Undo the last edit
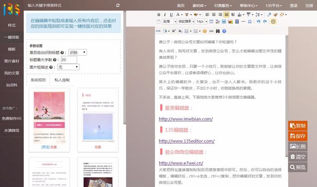This screenshot has width=317, height=187. (x=259, y=22)
